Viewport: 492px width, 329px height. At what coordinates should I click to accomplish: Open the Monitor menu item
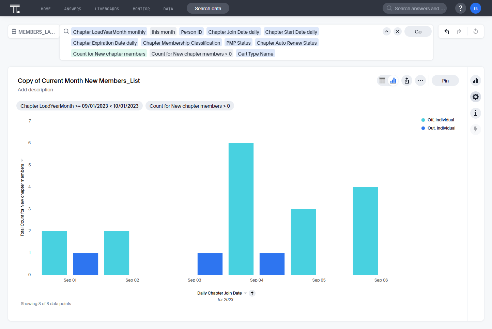click(x=141, y=9)
